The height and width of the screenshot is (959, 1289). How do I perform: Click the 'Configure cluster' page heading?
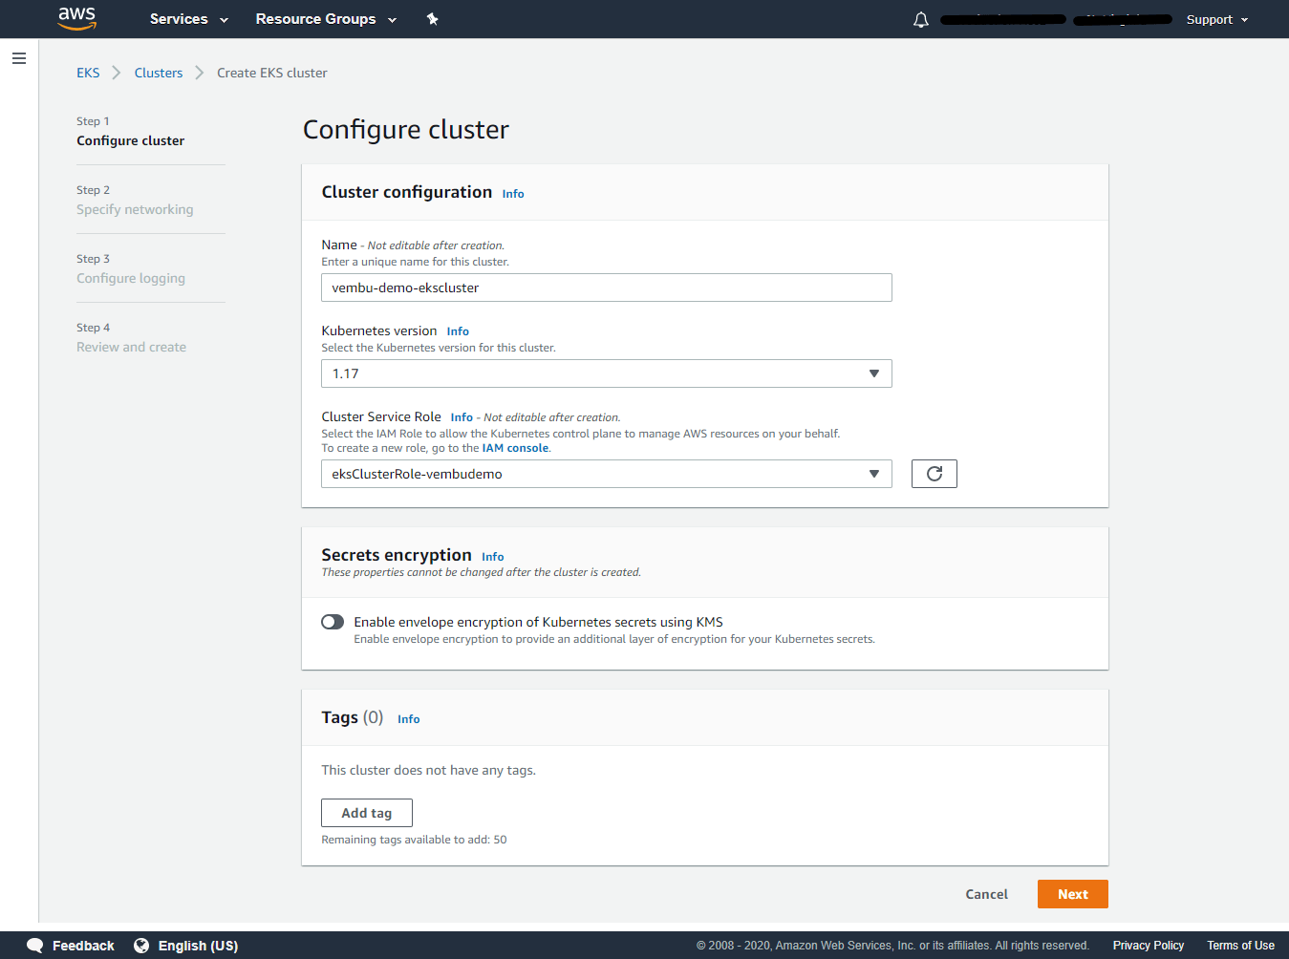click(406, 130)
